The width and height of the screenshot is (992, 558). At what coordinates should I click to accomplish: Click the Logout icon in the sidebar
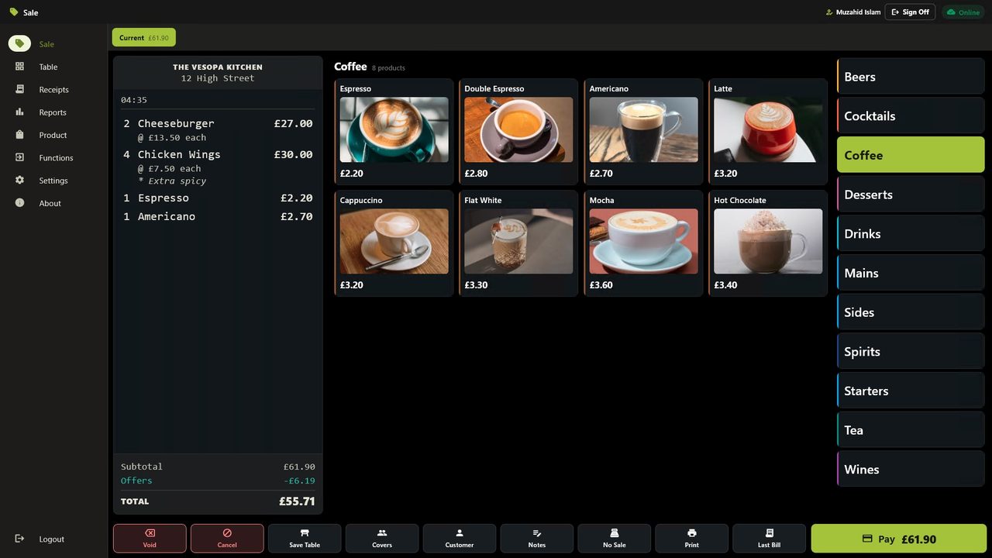point(20,539)
